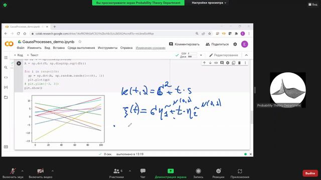Screen dimensions: 321x180
Task: Open Изменения сохранены link
Action: point(150,48)
